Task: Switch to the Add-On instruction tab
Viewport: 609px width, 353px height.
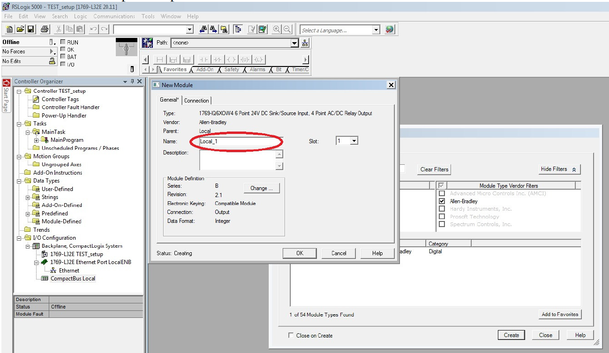Action: click(x=204, y=69)
